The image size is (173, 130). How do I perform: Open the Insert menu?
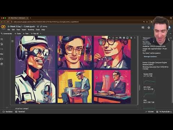[24, 30]
